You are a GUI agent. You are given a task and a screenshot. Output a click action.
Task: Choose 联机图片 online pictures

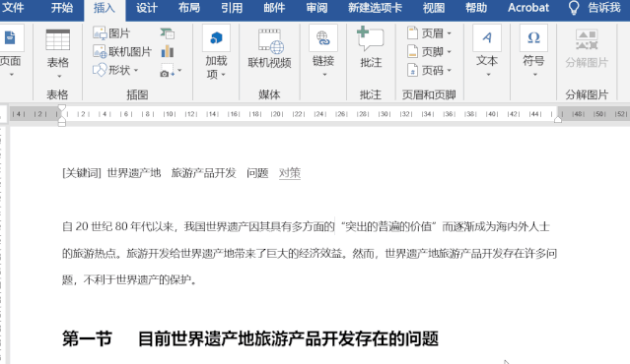(122, 52)
